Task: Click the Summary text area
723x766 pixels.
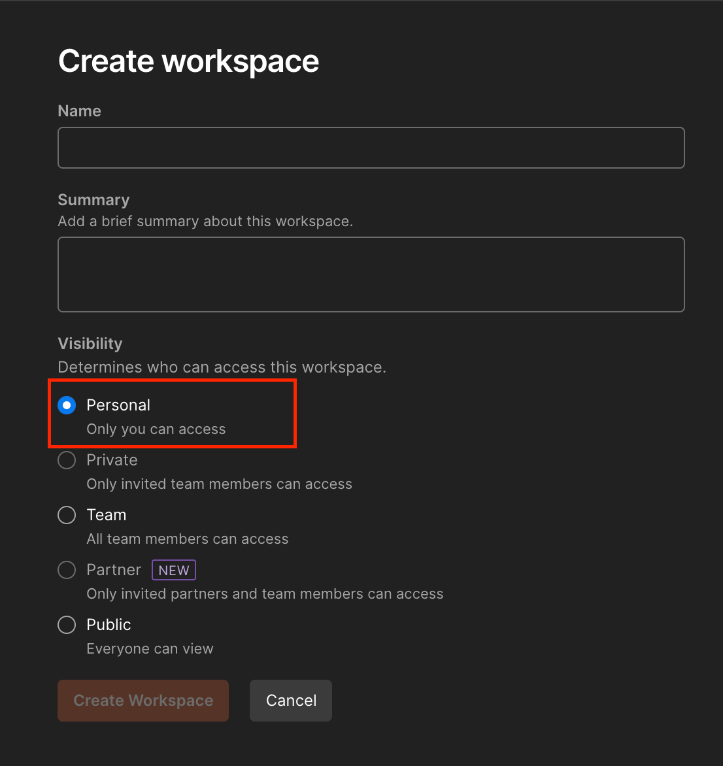Action: [x=371, y=275]
